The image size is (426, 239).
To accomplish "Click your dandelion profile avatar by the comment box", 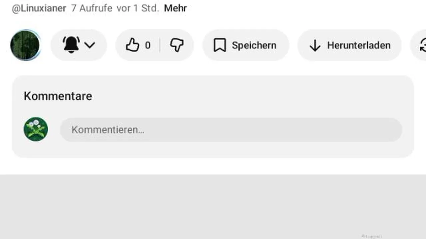I will tap(36, 129).
